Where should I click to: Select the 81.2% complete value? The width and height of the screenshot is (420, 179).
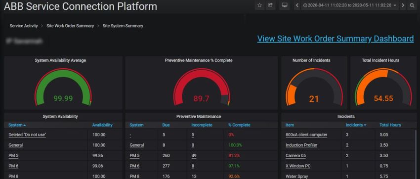click(234, 156)
